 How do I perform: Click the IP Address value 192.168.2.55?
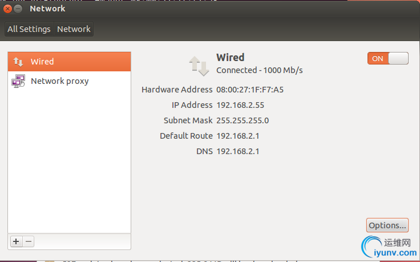pos(240,105)
